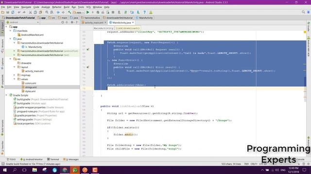Viewport: 311px width, 174px height.
Task: Open the SDK Manager toolbar icon
Action: click(138, 12)
